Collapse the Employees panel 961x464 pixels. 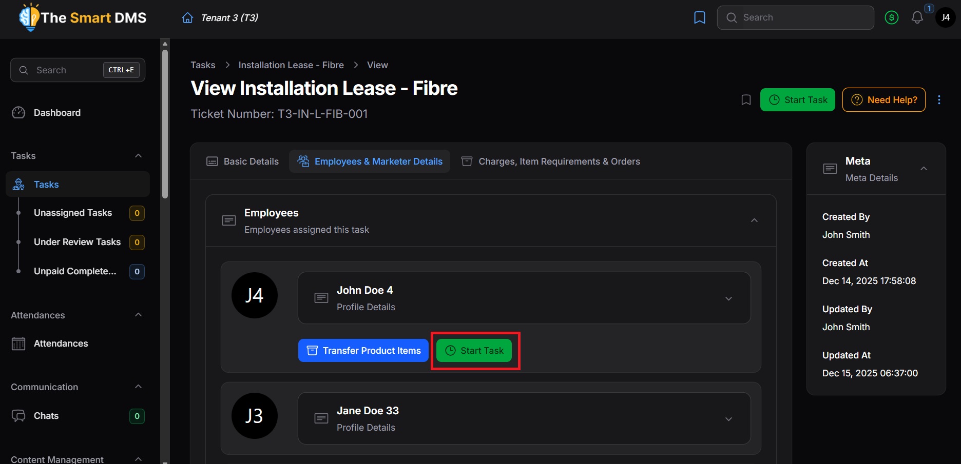754,220
